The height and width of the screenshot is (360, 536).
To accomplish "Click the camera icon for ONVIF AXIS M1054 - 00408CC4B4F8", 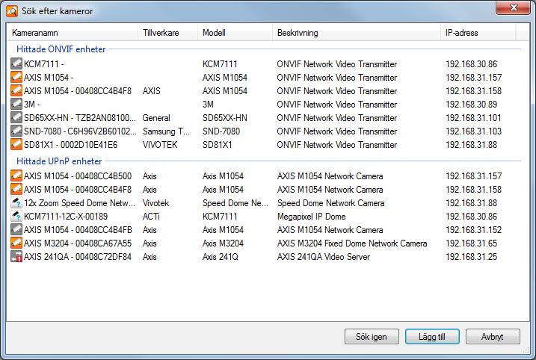I will [x=16, y=90].
